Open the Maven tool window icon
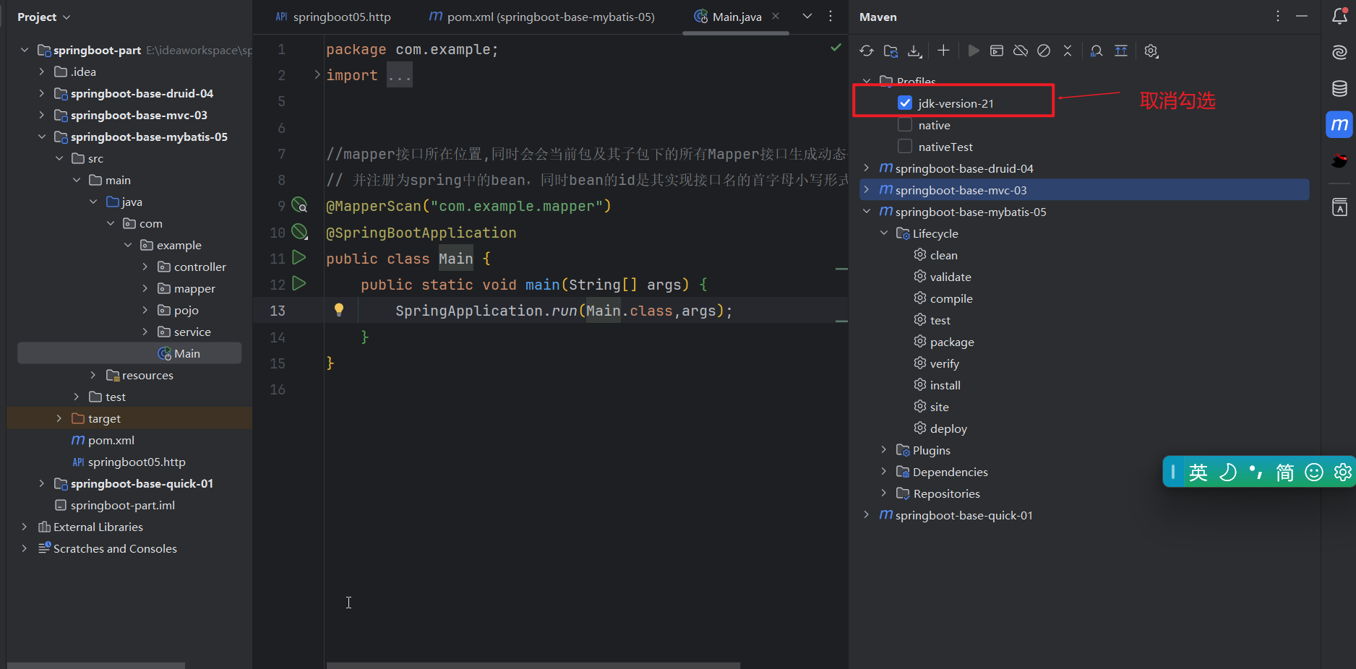This screenshot has height=669, width=1356. click(x=1340, y=124)
